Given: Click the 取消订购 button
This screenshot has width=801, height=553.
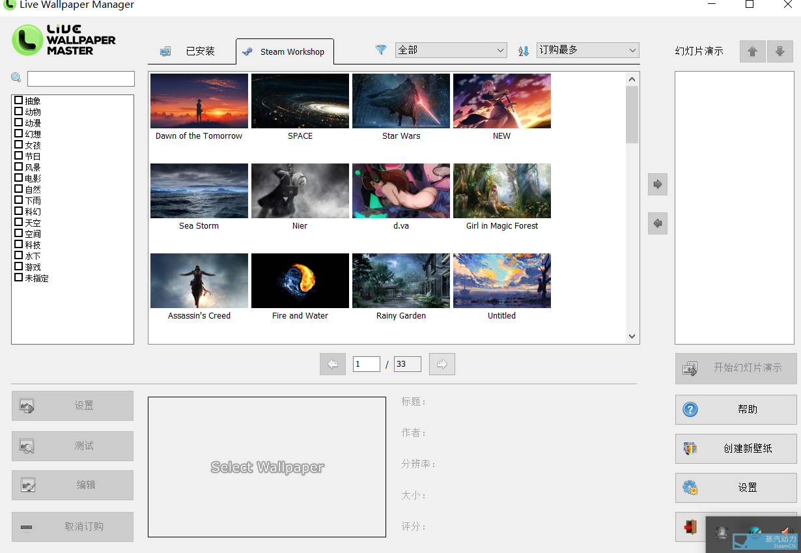Looking at the screenshot, I should (x=72, y=527).
